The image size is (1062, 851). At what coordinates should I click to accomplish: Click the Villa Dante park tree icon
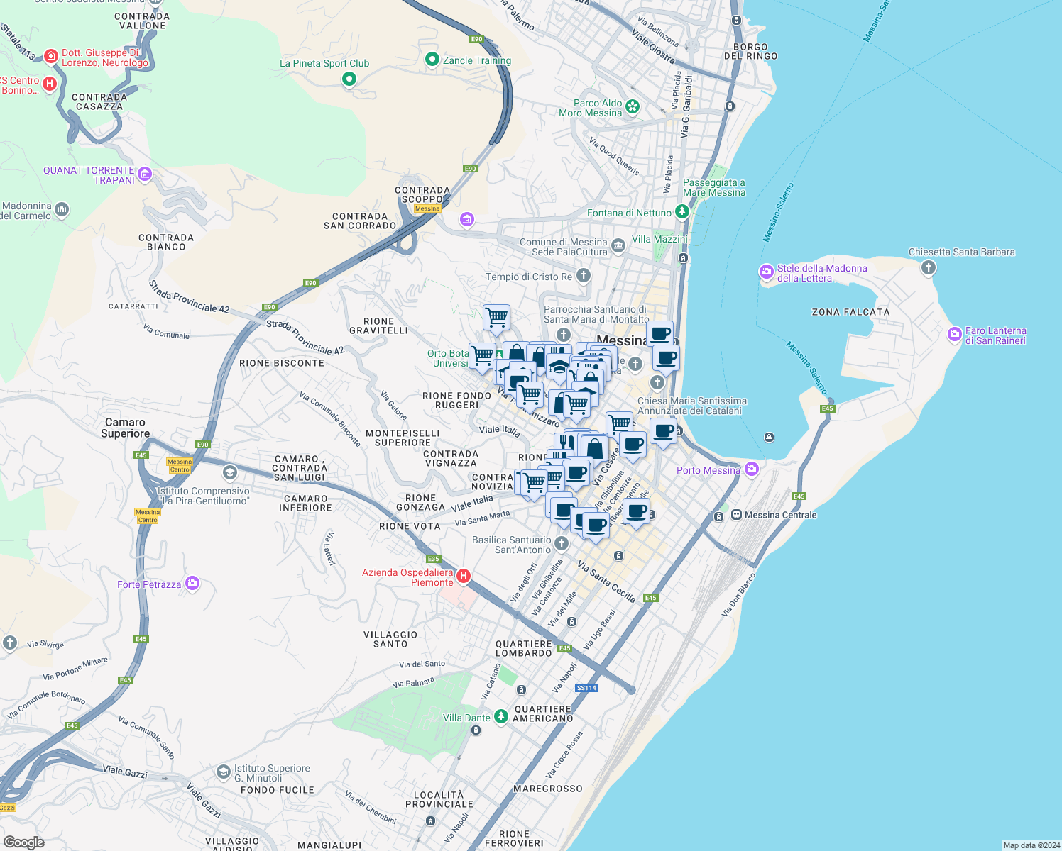coord(500,716)
